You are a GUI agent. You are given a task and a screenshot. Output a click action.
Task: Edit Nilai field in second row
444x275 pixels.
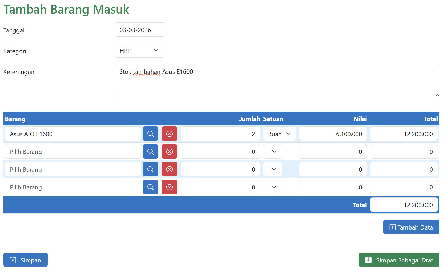333,151
